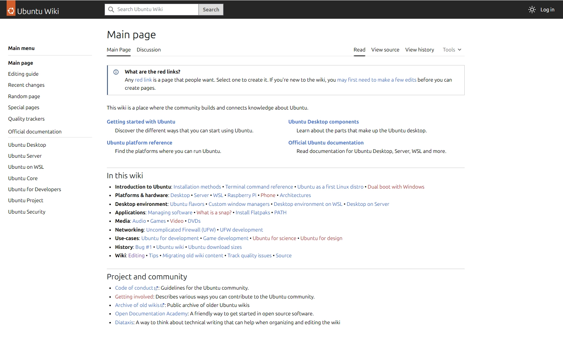Open the DVDs media link
The height and width of the screenshot is (340, 563).
(x=194, y=221)
